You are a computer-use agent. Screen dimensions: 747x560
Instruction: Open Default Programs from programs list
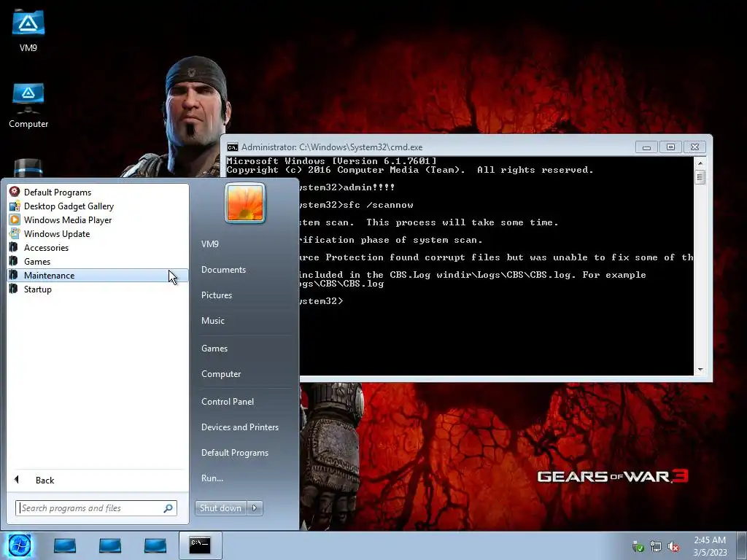98,192
